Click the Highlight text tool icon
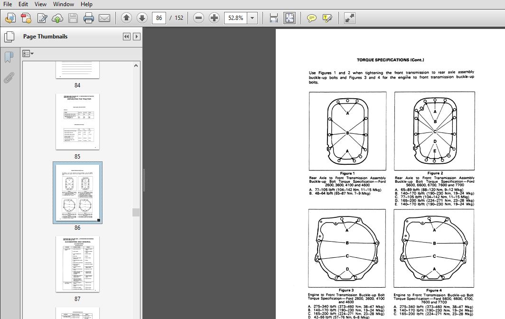This screenshot has height=319, width=505. 327,18
